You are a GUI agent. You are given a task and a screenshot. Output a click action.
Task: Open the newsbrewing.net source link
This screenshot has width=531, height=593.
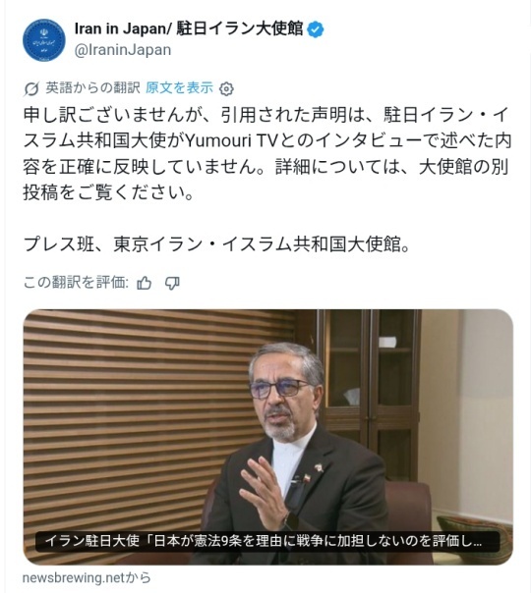87,578
